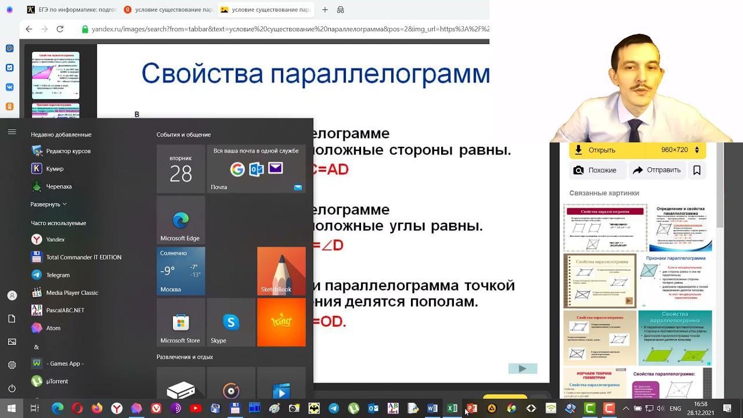Open the Почта mail tile
The width and height of the screenshot is (743, 418).
(x=256, y=169)
